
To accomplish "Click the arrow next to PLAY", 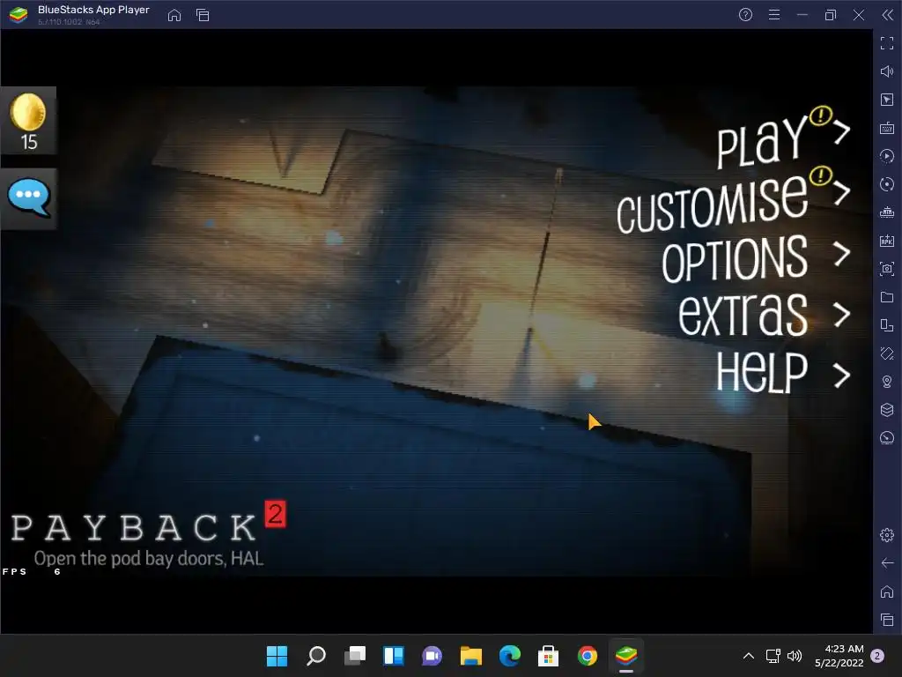I will [x=841, y=132].
